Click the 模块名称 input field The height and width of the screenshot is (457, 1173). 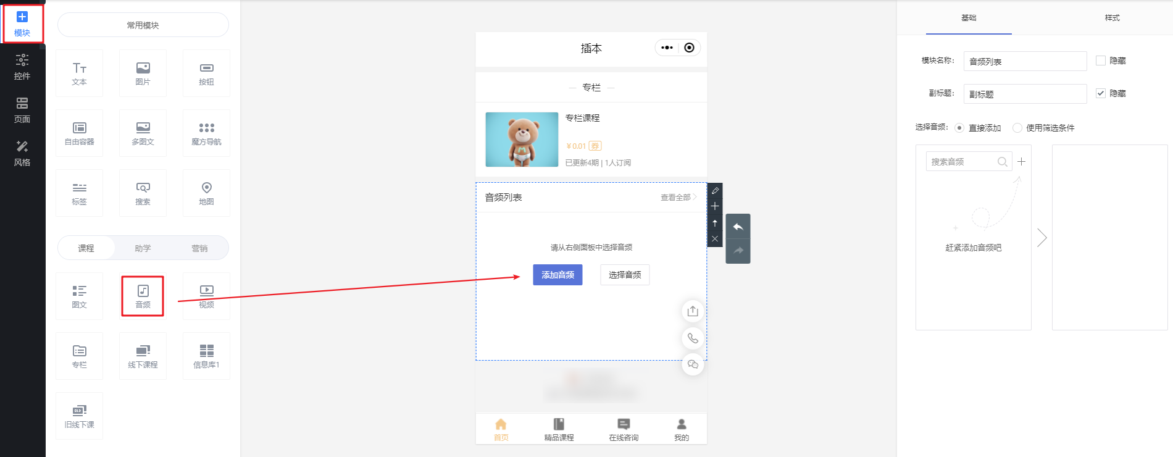click(x=1025, y=61)
